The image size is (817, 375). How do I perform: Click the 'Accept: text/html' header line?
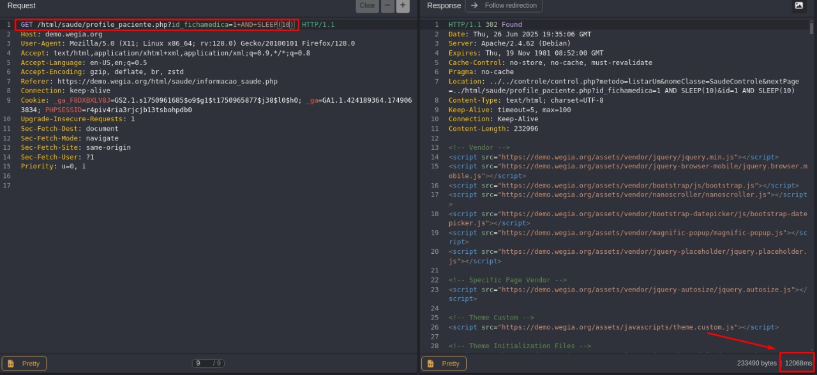165,53
